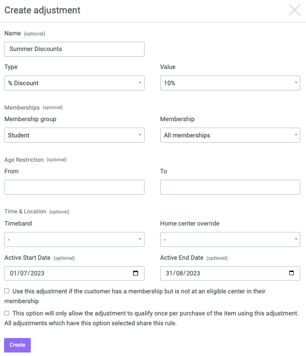Click the Type dropdown arrow
Image resolution: width=306 pixels, height=356 pixels.
pos(140,83)
